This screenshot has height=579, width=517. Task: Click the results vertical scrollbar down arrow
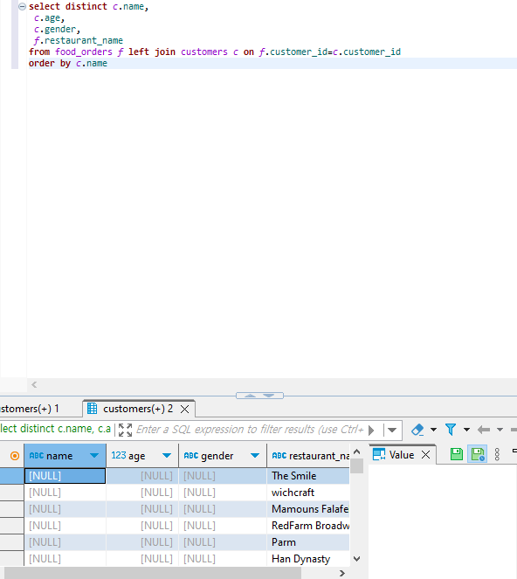pos(356,559)
